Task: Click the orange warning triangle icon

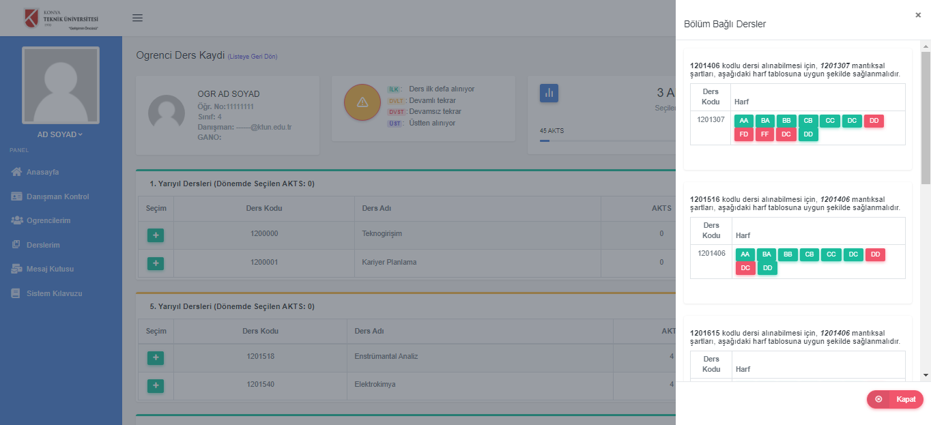Action: pos(362,102)
